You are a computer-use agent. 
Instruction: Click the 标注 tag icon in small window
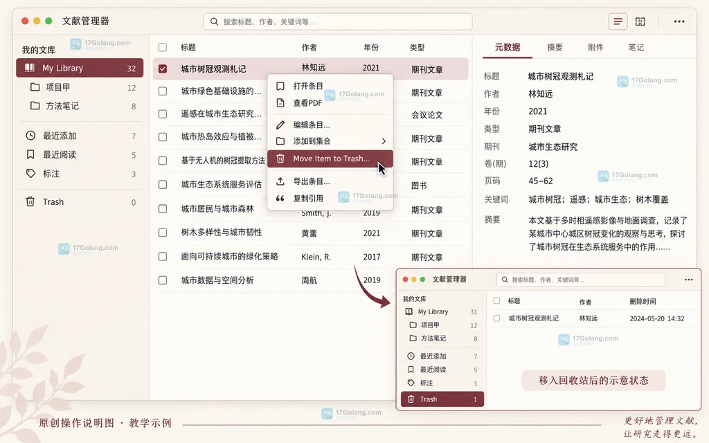(x=411, y=383)
